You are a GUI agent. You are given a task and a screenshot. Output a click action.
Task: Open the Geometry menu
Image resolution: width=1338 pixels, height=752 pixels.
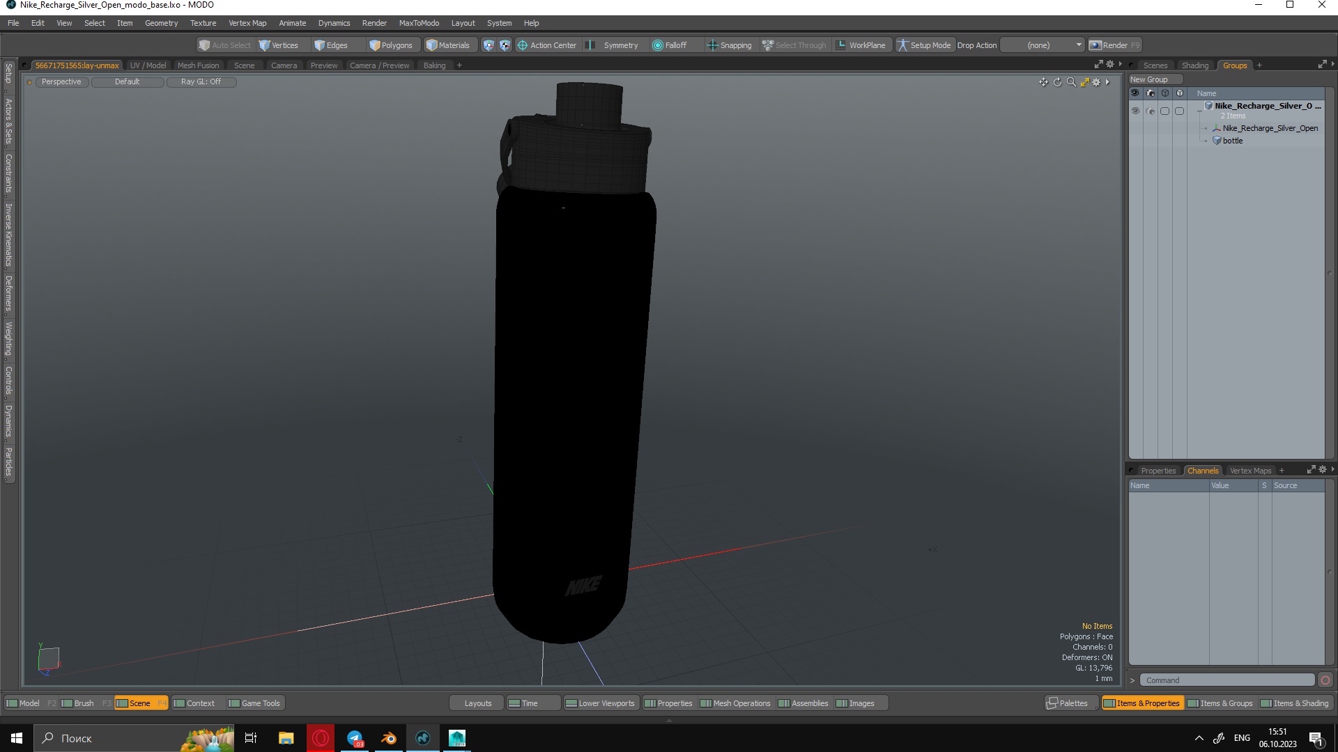(161, 23)
